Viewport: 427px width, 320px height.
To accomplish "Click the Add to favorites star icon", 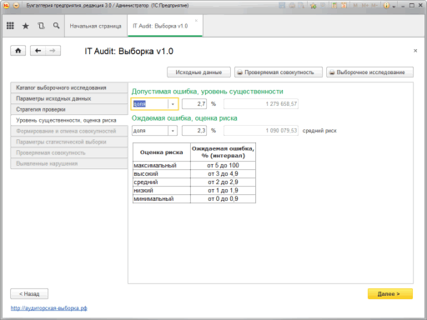I will pos(314,5).
